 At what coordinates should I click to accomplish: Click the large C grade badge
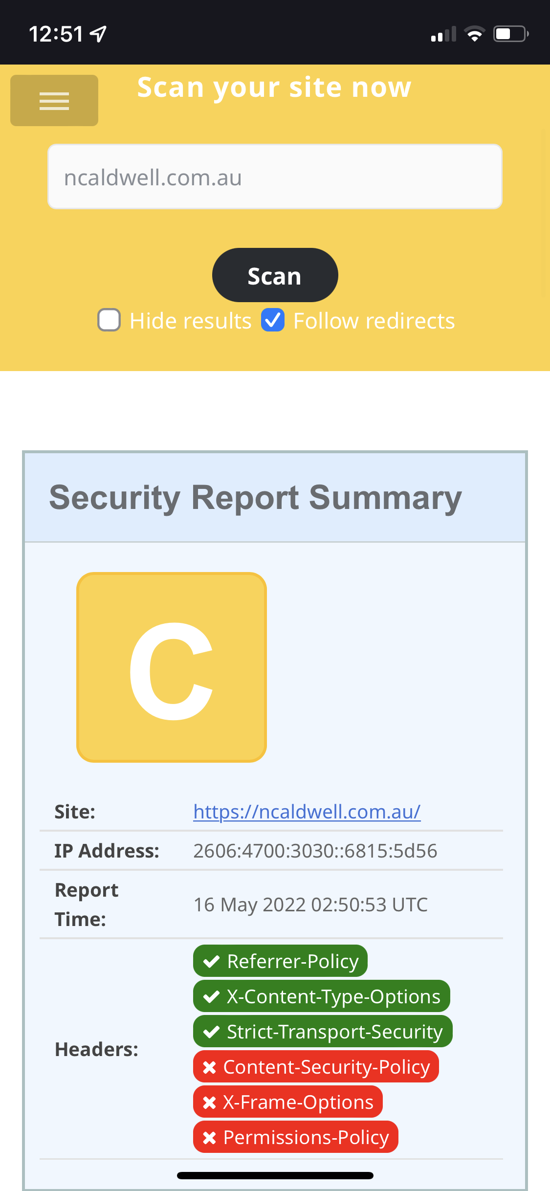tap(172, 667)
